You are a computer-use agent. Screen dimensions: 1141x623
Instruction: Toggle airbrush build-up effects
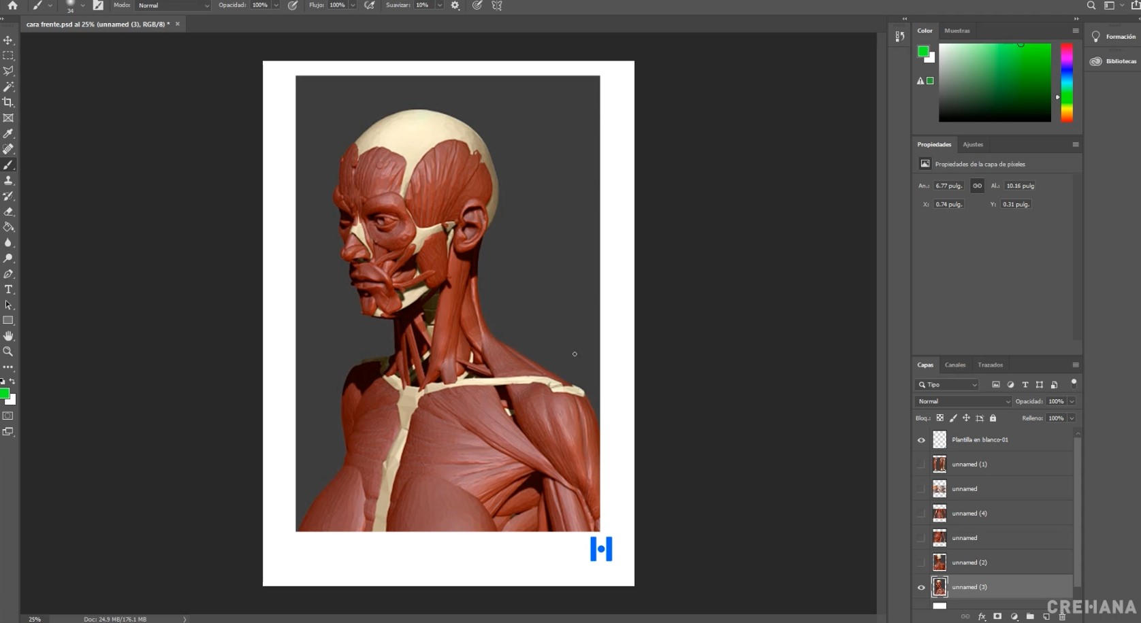(x=370, y=5)
